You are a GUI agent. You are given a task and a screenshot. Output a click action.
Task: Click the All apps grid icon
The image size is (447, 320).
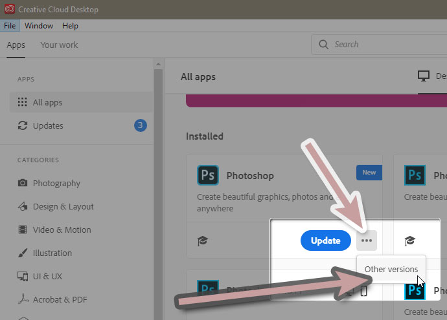(22, 102)
